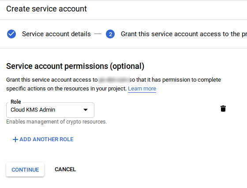Click Service account permissions (optional) heading

pyautogui.click(x=75, y=66)
